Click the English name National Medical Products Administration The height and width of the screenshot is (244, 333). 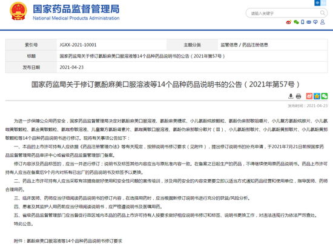pos(76,18)
